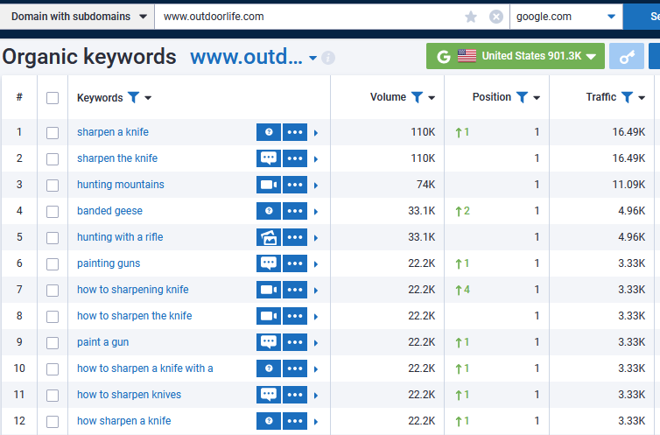Click the 74K volume value for 'hunting mountains'
The width and height of the screenshot is (660, 435).
[x=426, y=185]
